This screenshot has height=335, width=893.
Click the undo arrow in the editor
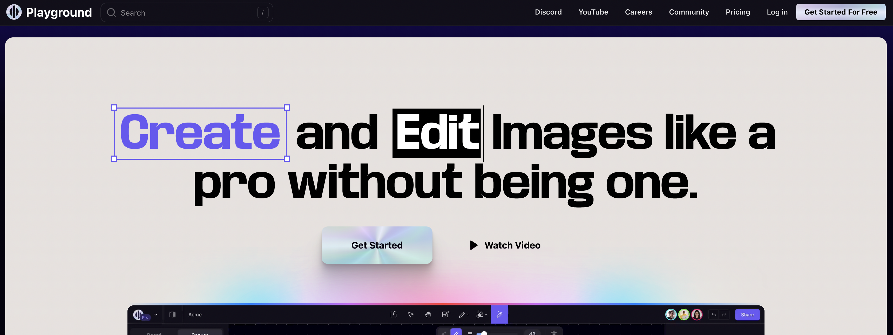tap(713, 314)
